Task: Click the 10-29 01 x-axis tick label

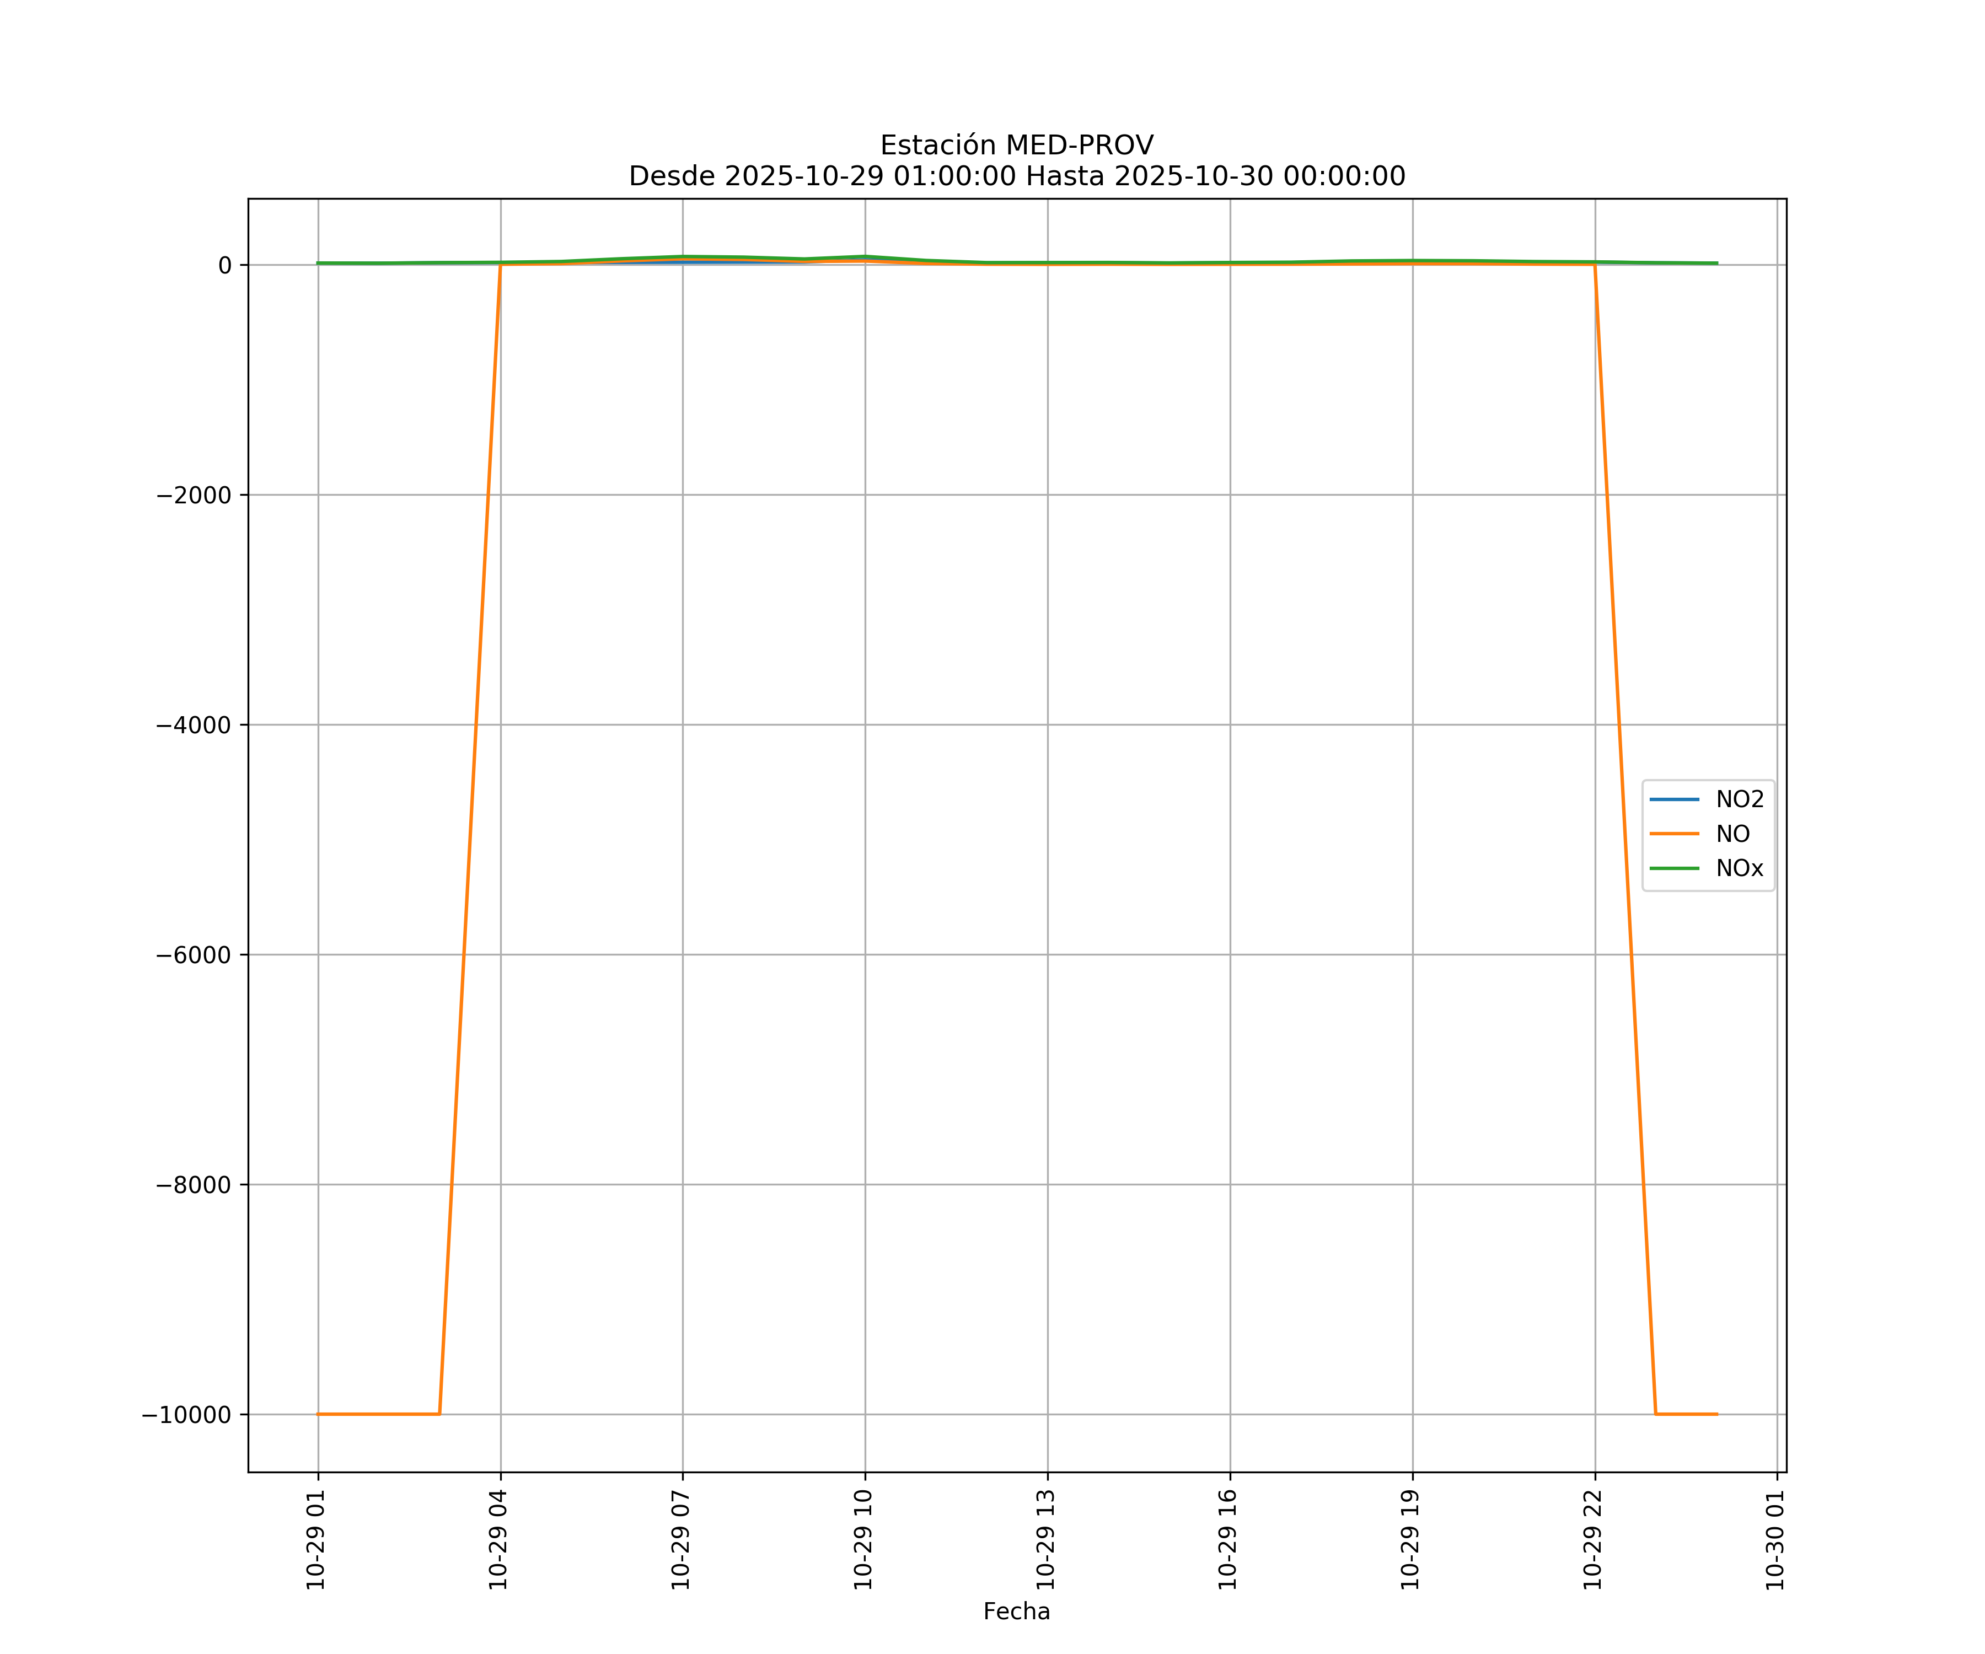Action: tap(316, 1540)
